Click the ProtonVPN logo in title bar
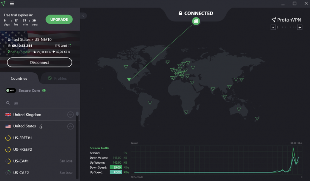Viewport: 310px width, 181px height. [3, 3]
